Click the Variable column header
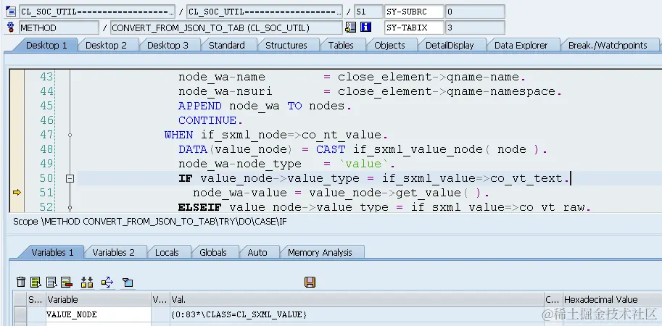Screen dimensions: 662x326 click(99, 299)
